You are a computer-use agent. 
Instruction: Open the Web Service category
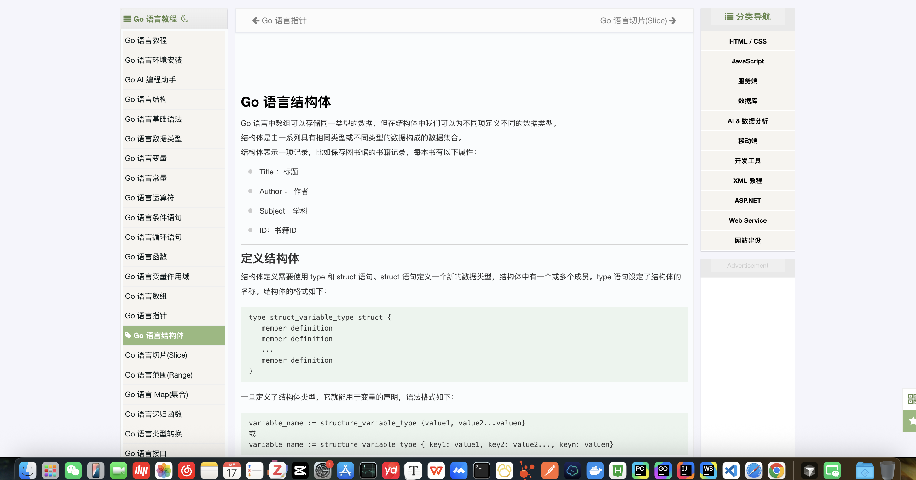tap(747, 221)
